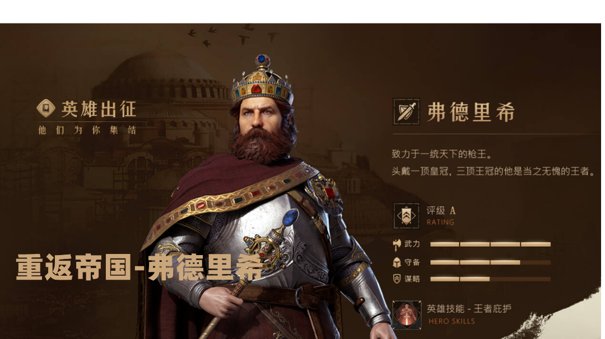
Task: Click the hero's jeweled crown
Action: [262, 80]
